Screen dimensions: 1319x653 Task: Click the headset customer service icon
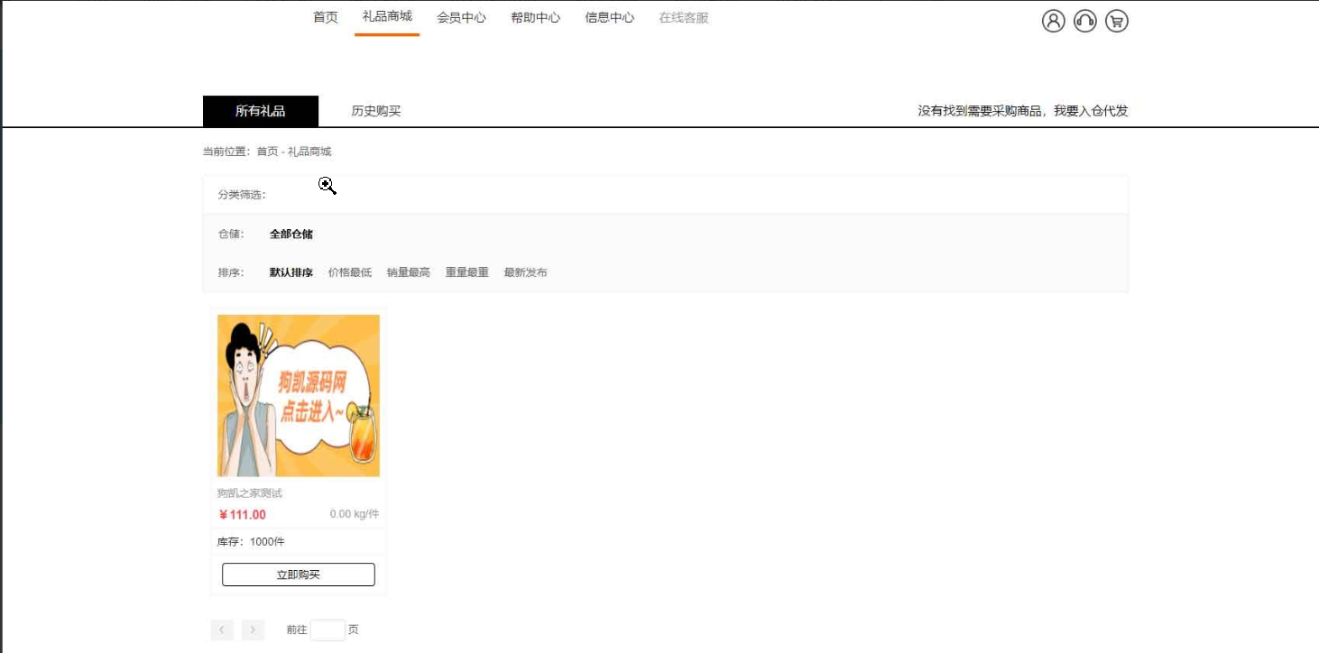coord(1085,21)
